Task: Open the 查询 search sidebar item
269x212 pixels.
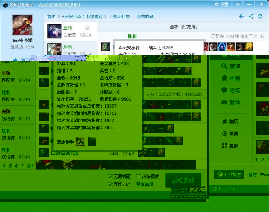Action: 231,66
